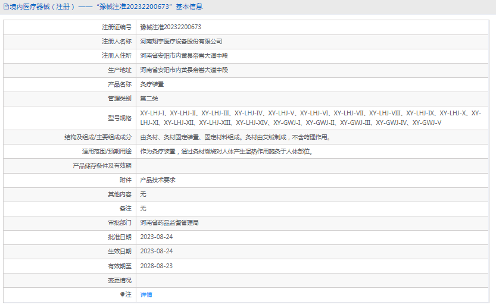
Task: Click the 注册人住所 row label
Action: 117,56
